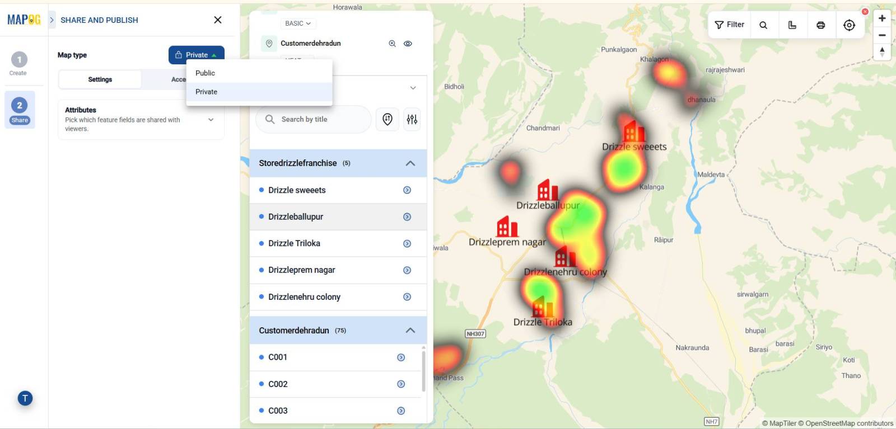This screenshot has height=429, width=896.
Task: Toggle Customerdehradun layer visibility eye
Action: click(x=408, y=44)
